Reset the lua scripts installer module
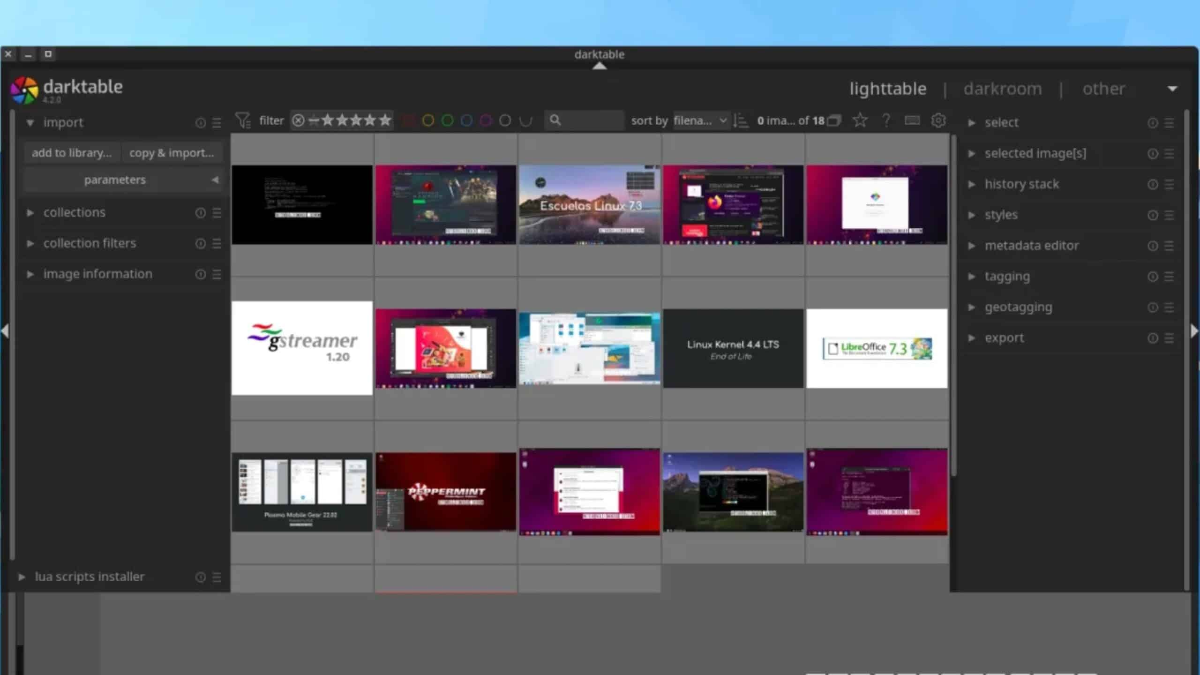 pos(200,577)
